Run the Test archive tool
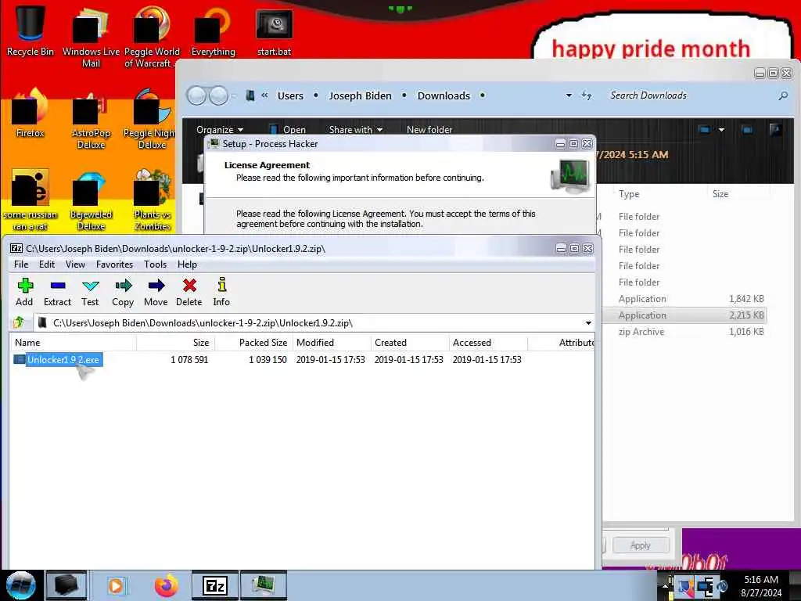 (x=90, y=293)
